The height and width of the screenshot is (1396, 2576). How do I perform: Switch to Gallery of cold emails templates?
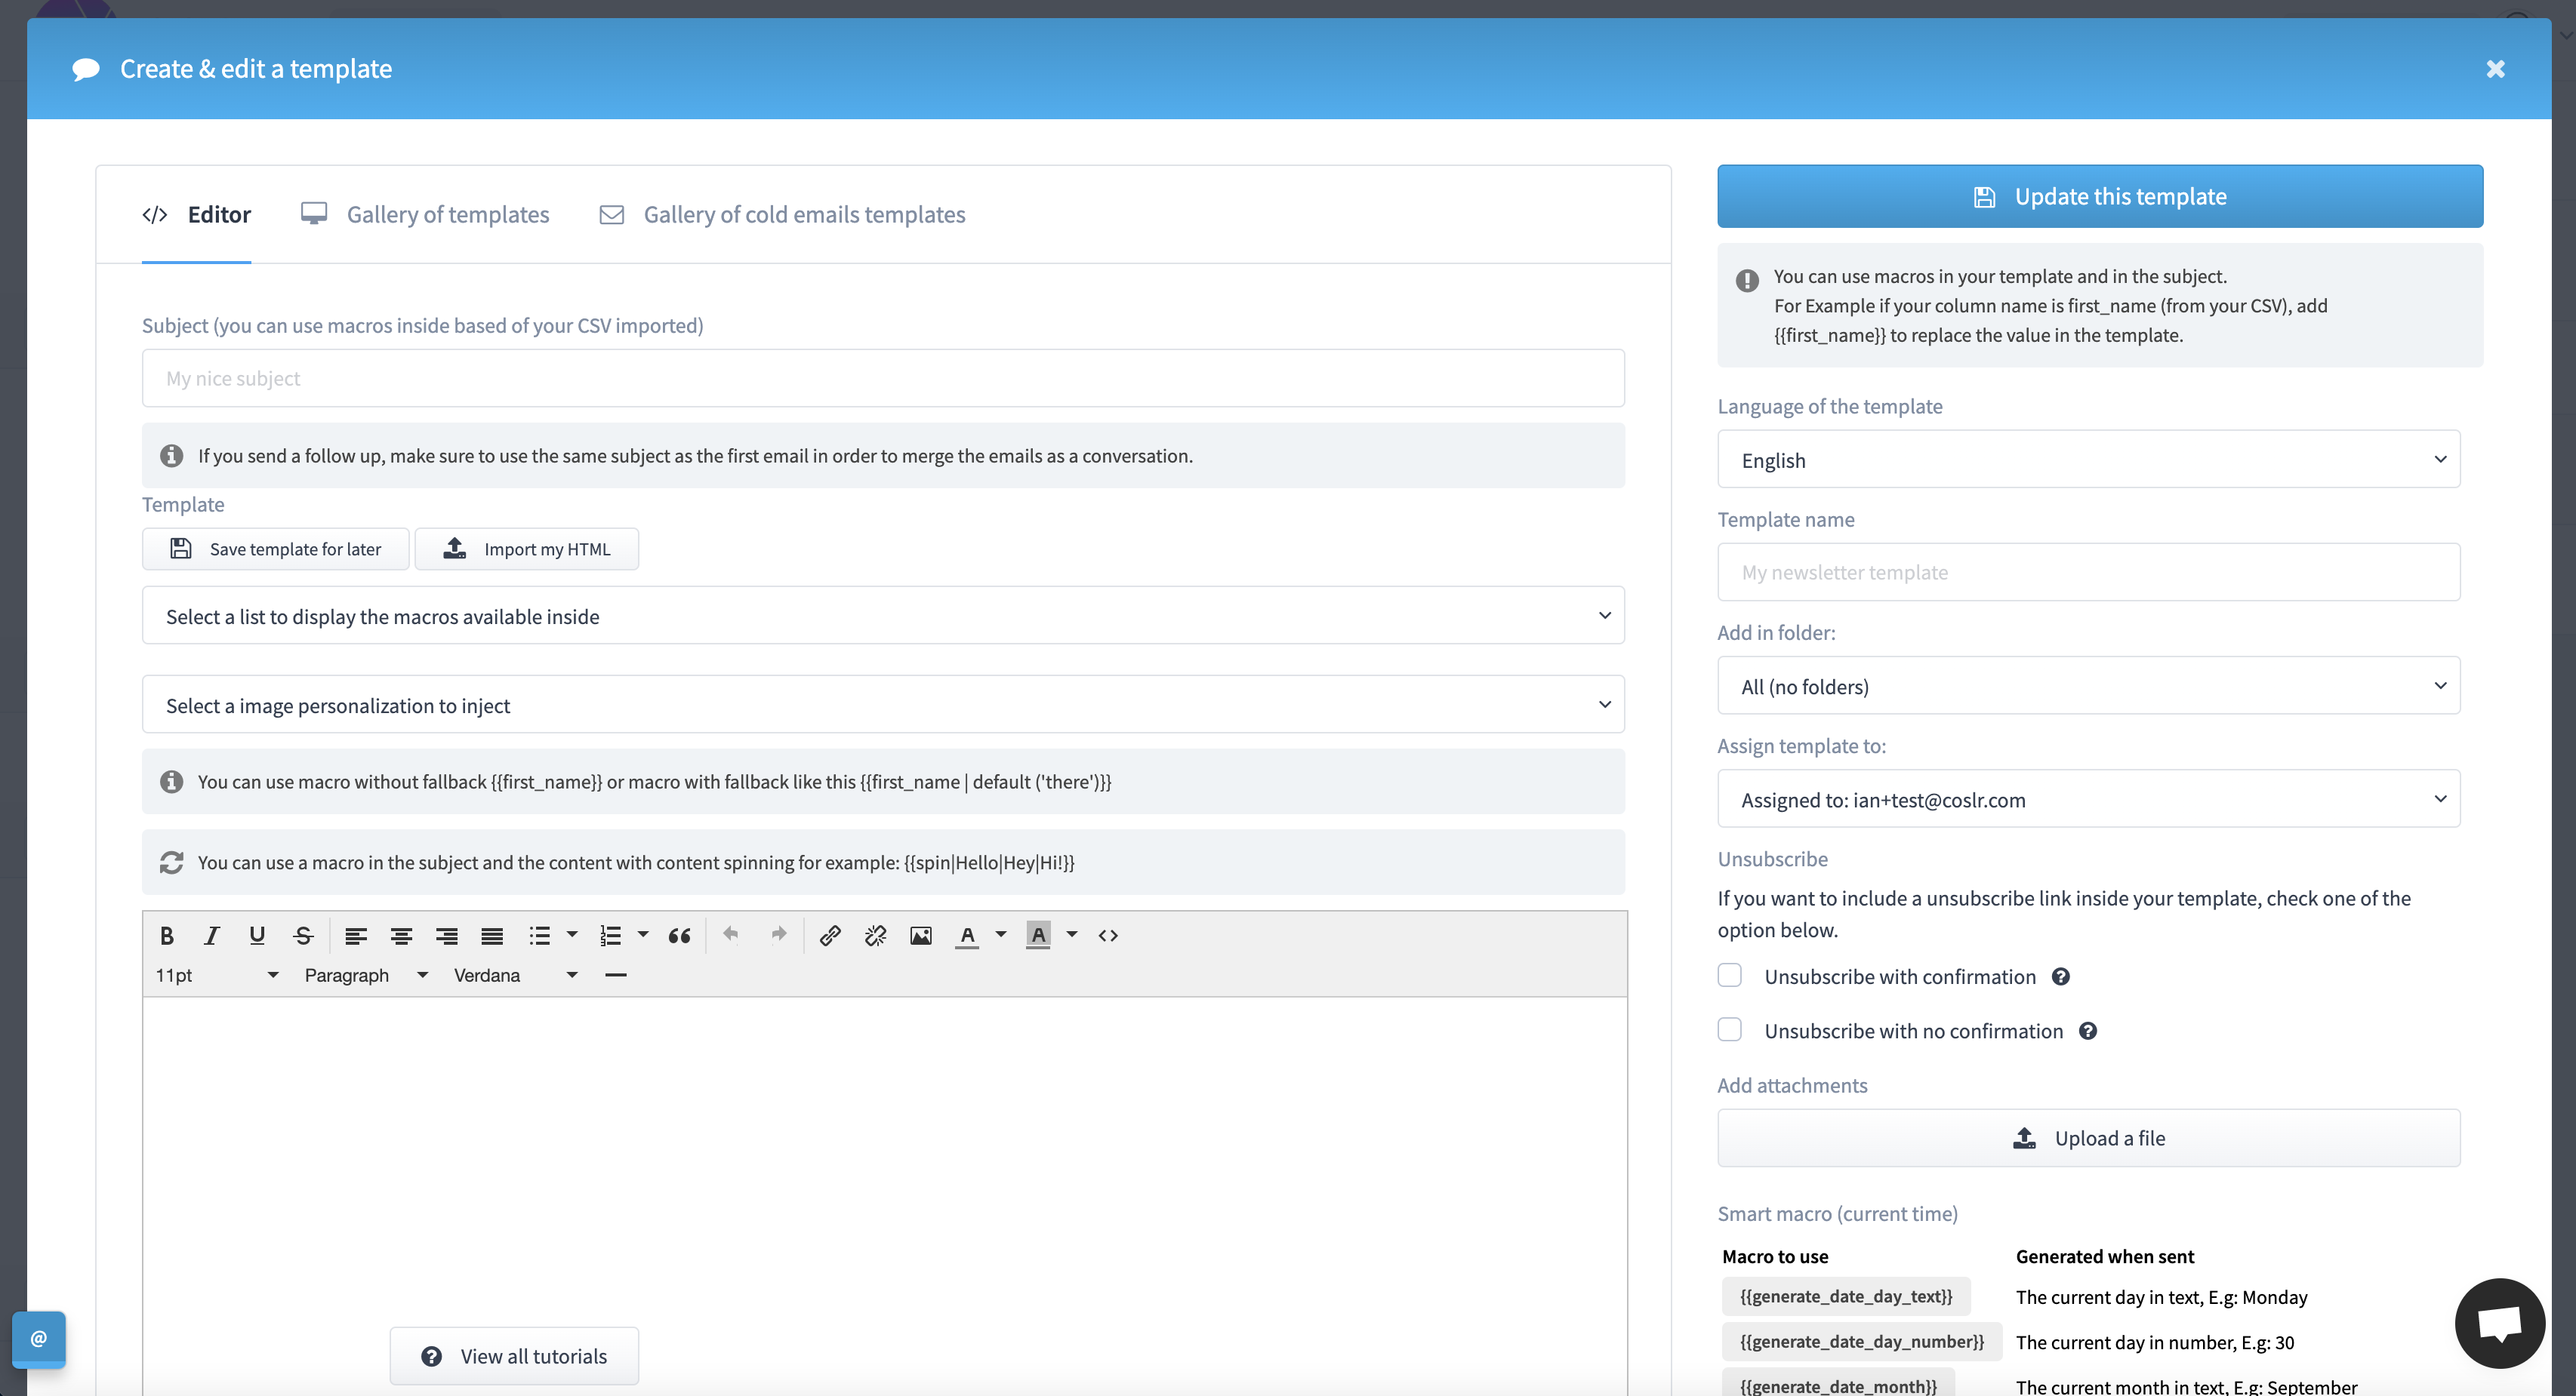[x=782, y=215]
